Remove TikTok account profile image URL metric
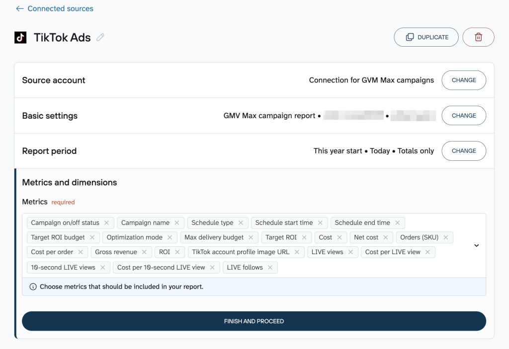Screen dimensions: 509x349 tap(297, 252)
